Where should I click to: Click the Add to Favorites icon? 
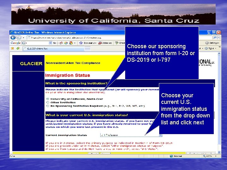point(18,48)
